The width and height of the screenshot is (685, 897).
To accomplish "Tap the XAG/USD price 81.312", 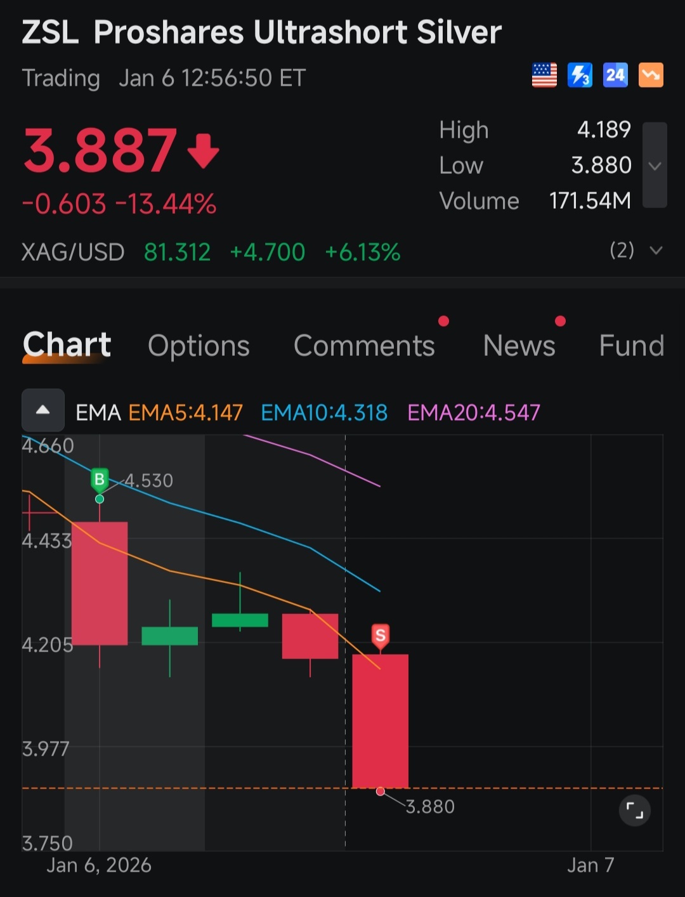I will (x=177, y=252).
